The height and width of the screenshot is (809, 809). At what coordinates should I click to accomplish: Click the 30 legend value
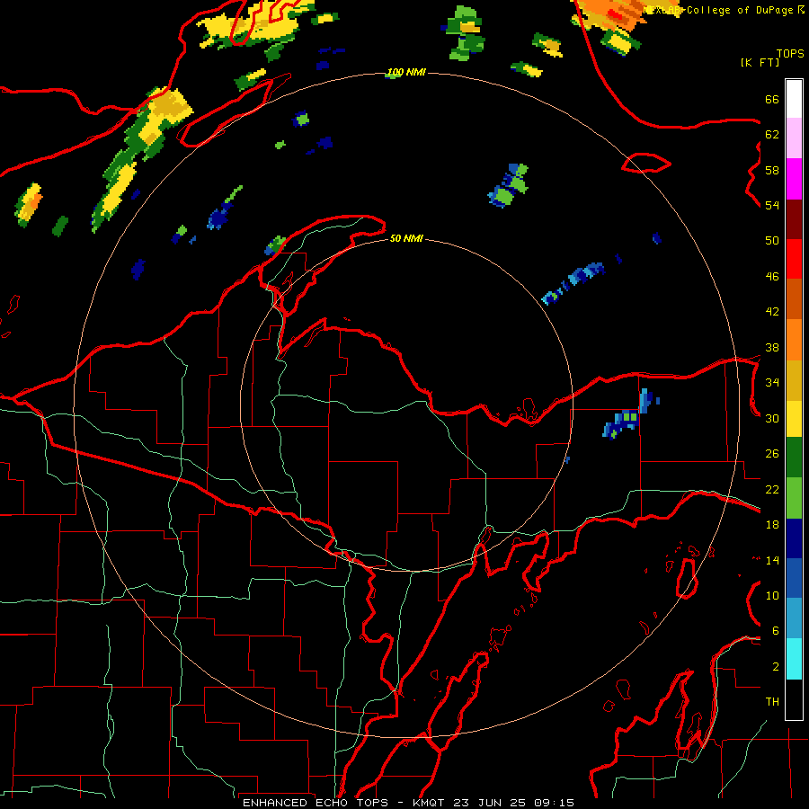[x=772, y=418]
